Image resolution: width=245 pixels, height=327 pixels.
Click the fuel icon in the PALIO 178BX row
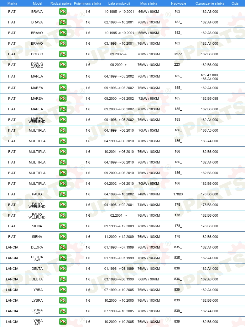pos(63,194)
